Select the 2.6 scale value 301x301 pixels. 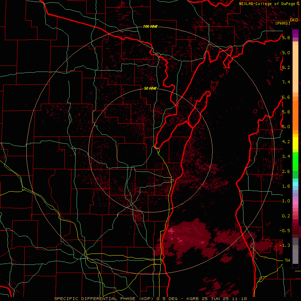click(286, 171)
